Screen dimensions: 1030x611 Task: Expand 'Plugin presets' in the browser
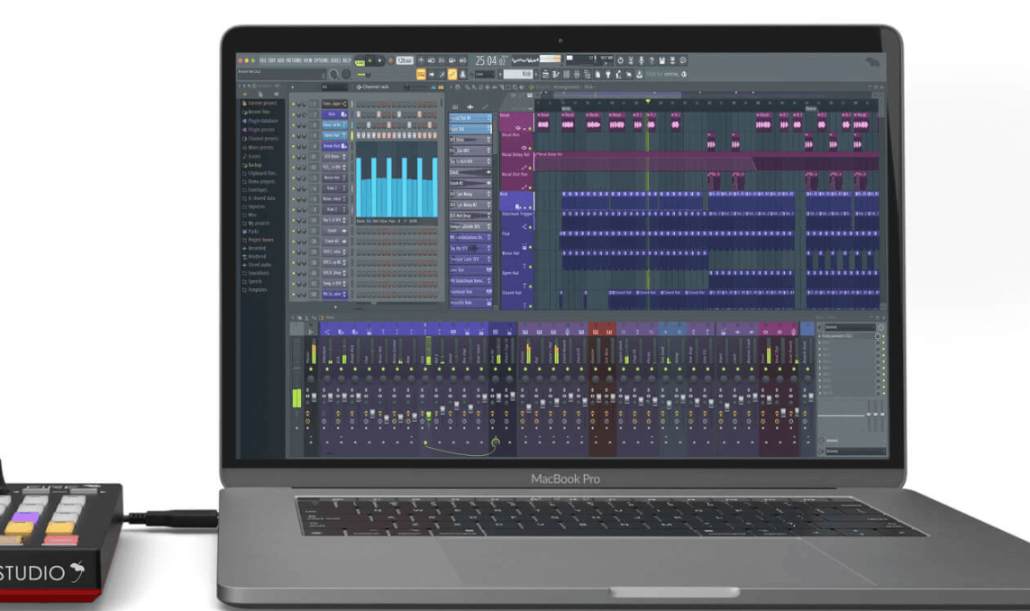point(259,130)
